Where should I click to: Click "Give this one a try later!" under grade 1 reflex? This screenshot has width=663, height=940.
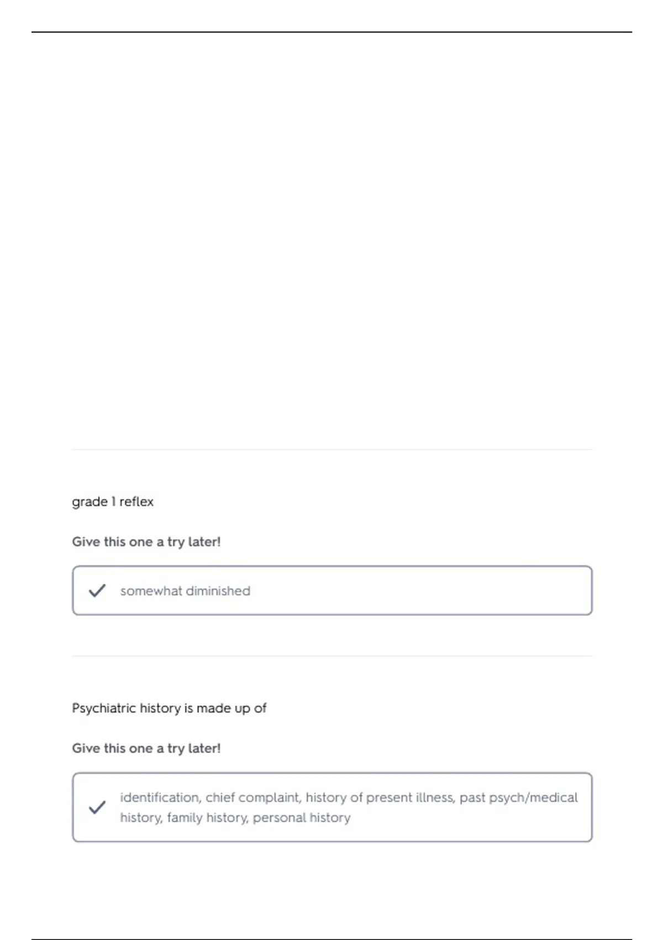click(146, 542)
